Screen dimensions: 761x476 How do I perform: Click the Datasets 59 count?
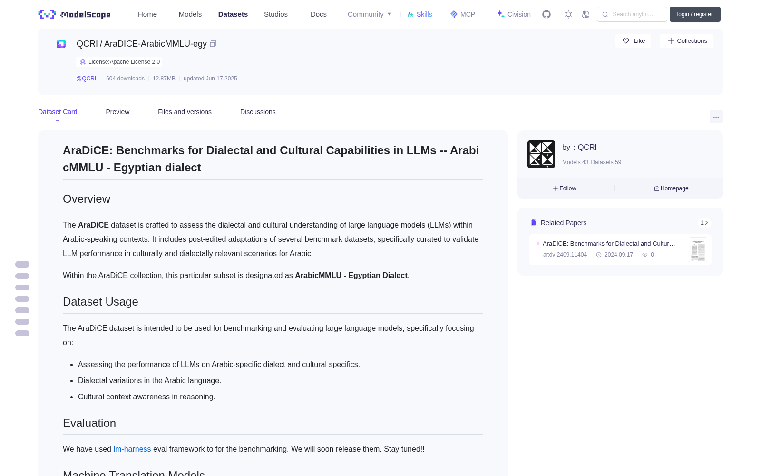click(x=606, y=162)
